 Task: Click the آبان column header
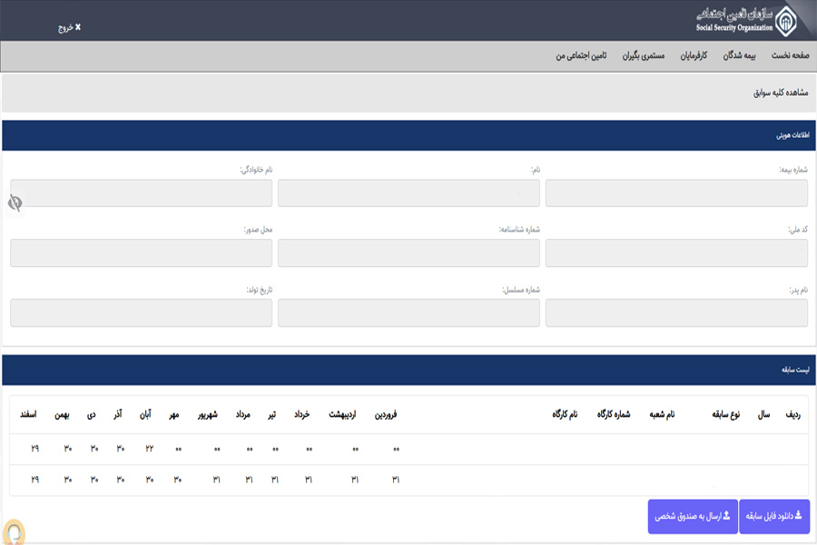(145, 414)
